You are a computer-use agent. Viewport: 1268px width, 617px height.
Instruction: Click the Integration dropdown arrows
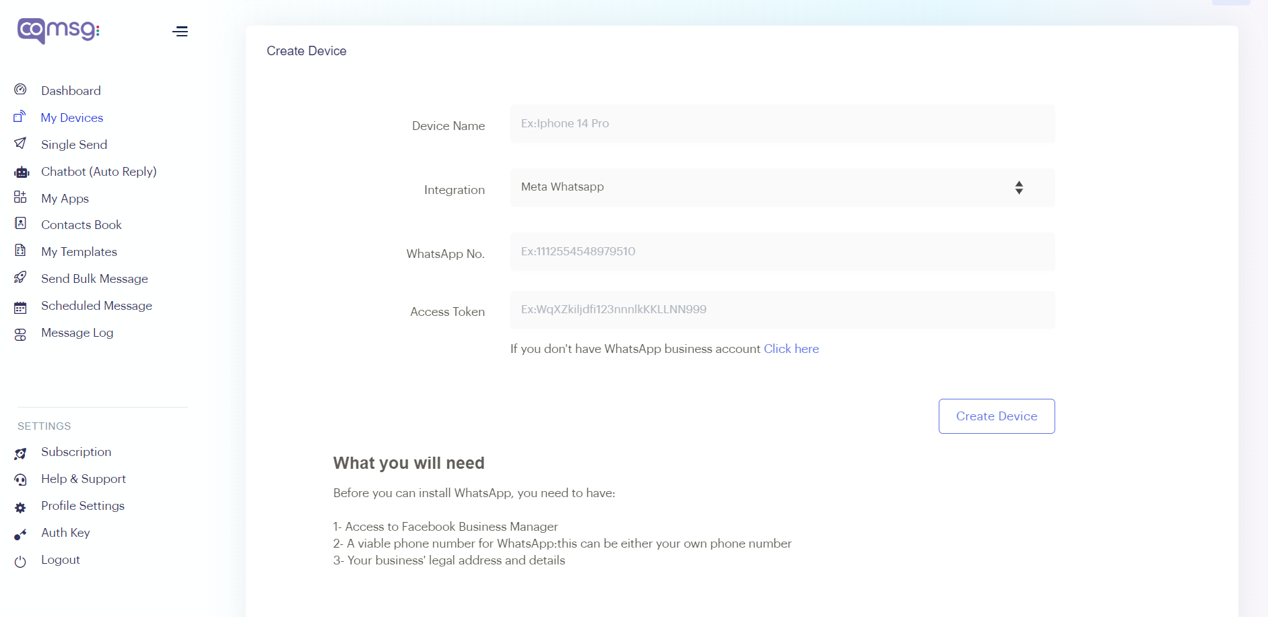pyautogui.click(x=1019, y=187)
